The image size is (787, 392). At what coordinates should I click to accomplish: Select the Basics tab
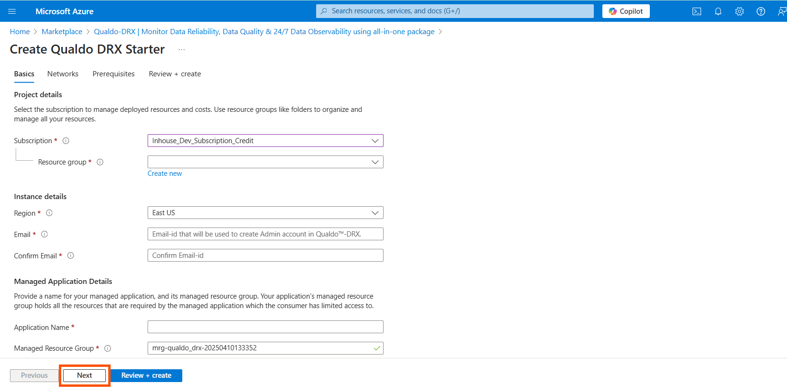(24, 74)
